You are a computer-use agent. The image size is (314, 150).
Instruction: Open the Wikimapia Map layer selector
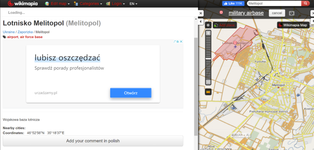(x=293, y=25)
